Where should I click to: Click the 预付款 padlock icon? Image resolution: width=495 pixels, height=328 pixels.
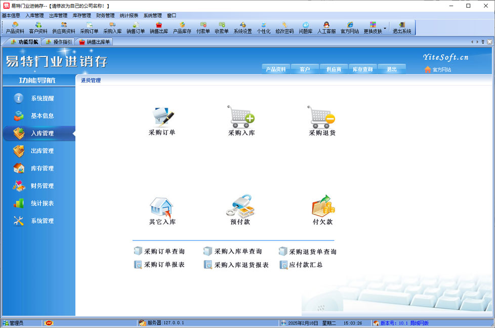click(240, 207)
